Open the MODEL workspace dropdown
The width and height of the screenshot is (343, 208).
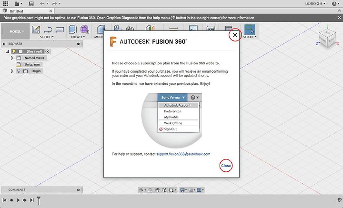click(x=16, y=31)
